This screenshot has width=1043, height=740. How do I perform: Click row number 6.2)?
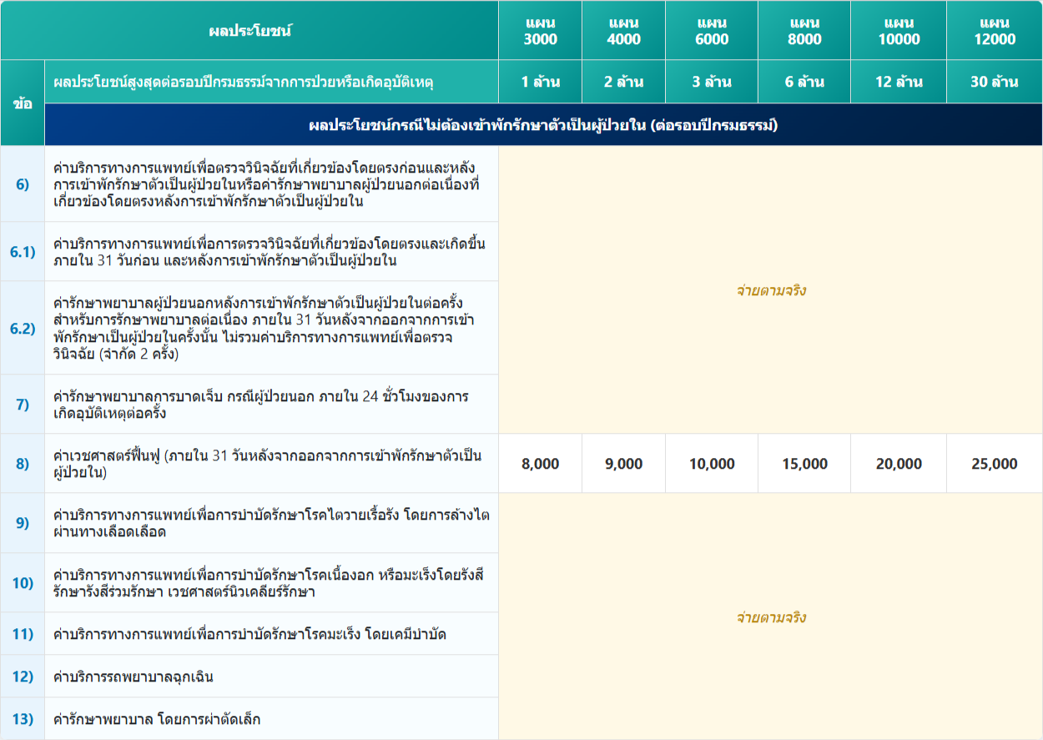coord(23,328)
